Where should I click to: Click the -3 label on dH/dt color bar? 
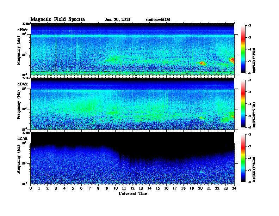[249, 37]
